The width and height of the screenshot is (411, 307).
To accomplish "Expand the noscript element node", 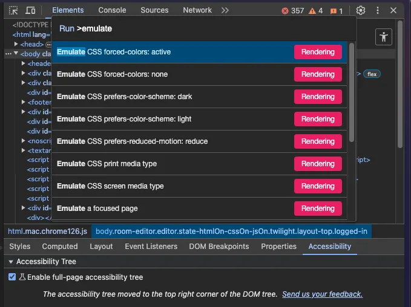I will point(24,141).
